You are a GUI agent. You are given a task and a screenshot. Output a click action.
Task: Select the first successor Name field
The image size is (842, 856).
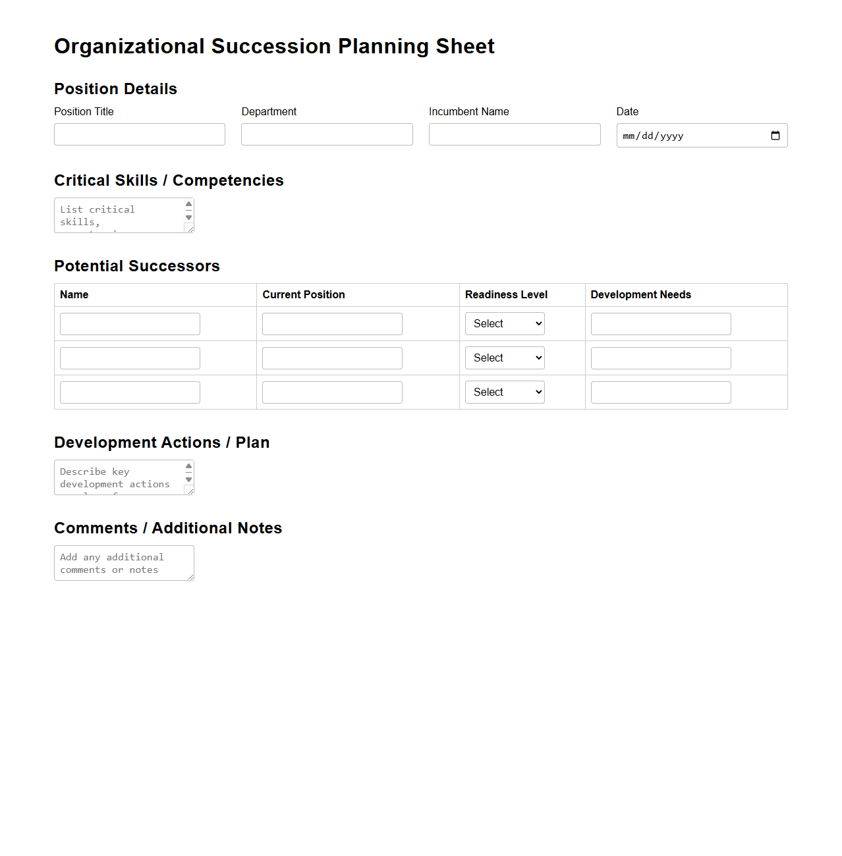pos(130,323)
